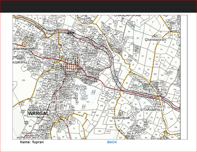Select parcel number 347
Screen dimensions: 197x152
[97, 115]
